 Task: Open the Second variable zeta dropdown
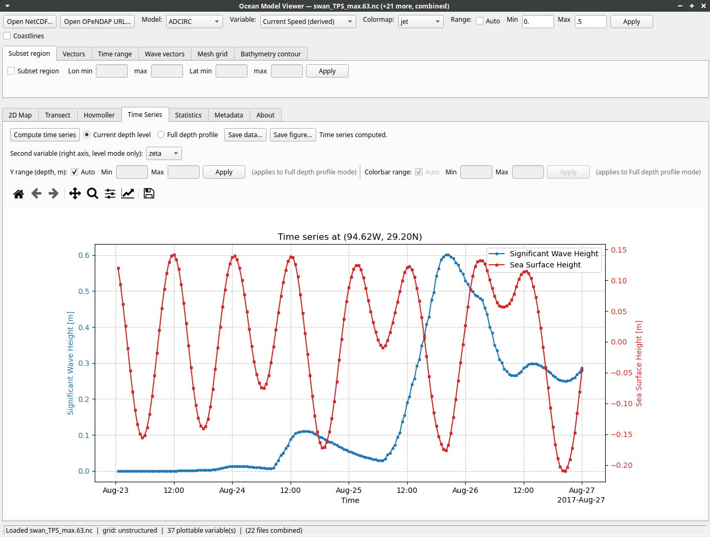164,153
